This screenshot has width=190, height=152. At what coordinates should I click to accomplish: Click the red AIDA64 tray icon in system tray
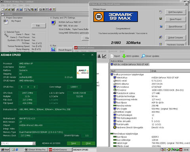[181, 150]
